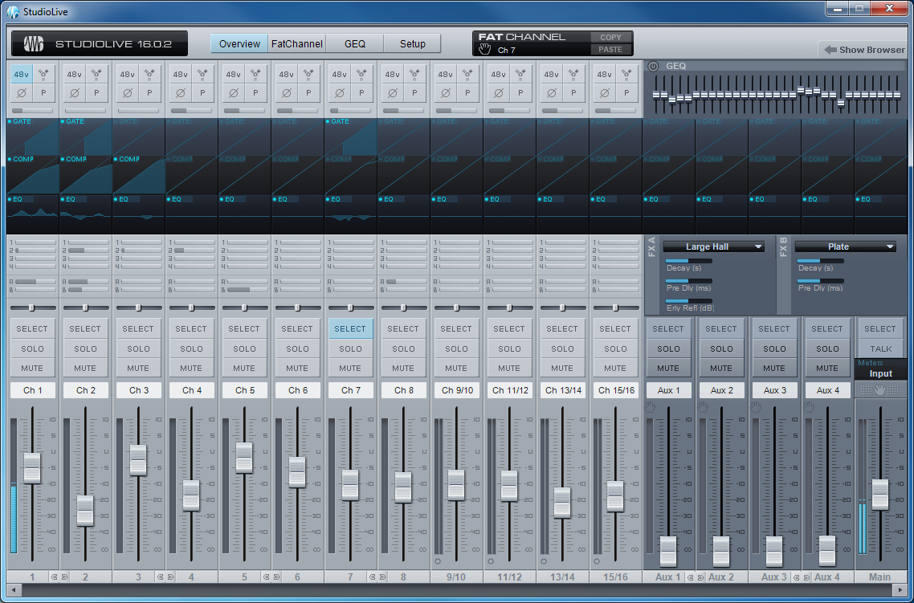Go to the Setup tab
The image size is (914, 603).
coord(413,43)
